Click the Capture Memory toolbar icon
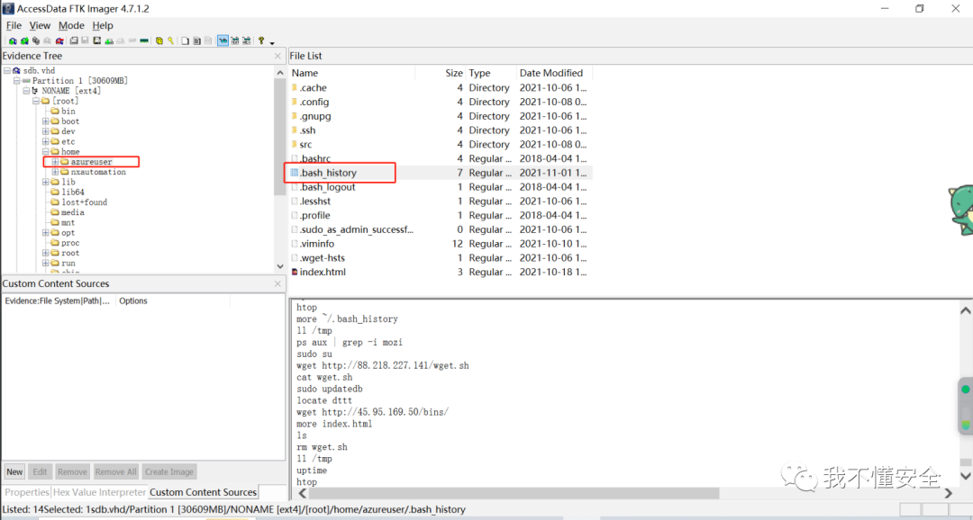The height and width of the screenshot is (520, 973). 144,40
